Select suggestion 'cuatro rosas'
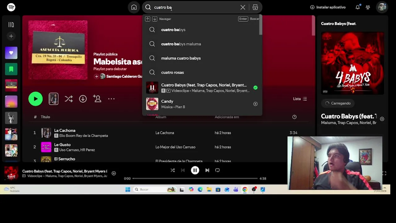The width and height of the screenshot is (396, 223). click(202, 72)
